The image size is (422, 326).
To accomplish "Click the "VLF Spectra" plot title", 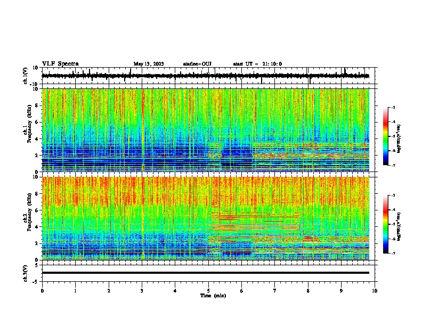I will pos(60,64).
